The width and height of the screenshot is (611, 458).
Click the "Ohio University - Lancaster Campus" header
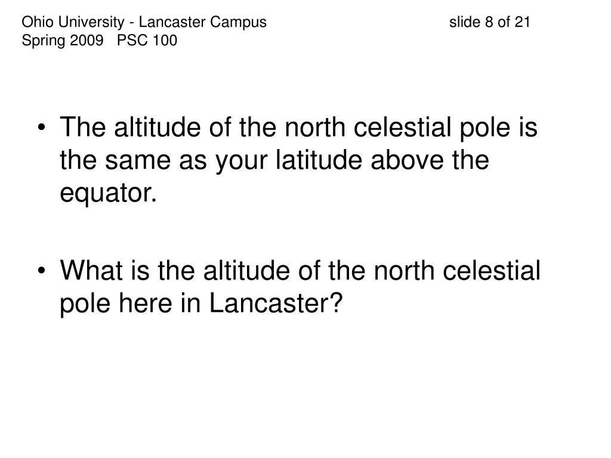coord(144,22)
